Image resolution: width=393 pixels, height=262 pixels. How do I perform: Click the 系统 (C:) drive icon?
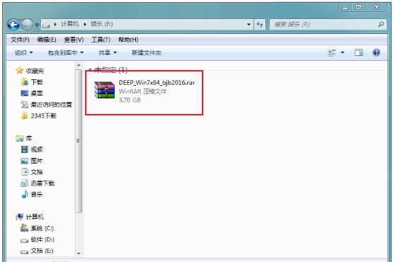point(24,227)
